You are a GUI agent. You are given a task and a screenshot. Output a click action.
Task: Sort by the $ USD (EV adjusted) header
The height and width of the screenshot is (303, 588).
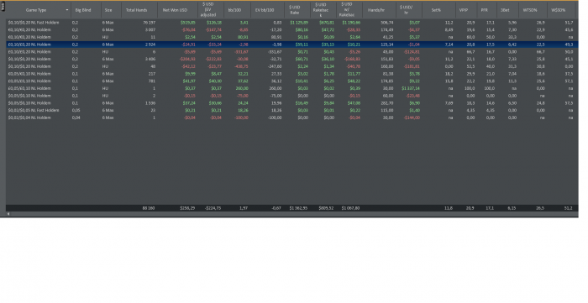[x=208, y=10]
